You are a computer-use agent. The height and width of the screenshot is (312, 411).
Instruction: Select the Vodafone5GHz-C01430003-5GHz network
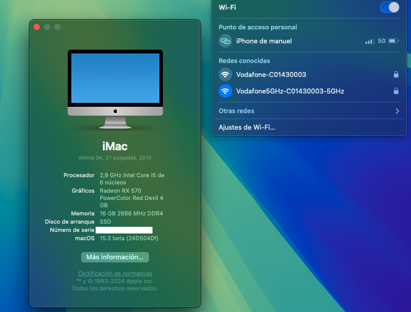tap(309, 91)
